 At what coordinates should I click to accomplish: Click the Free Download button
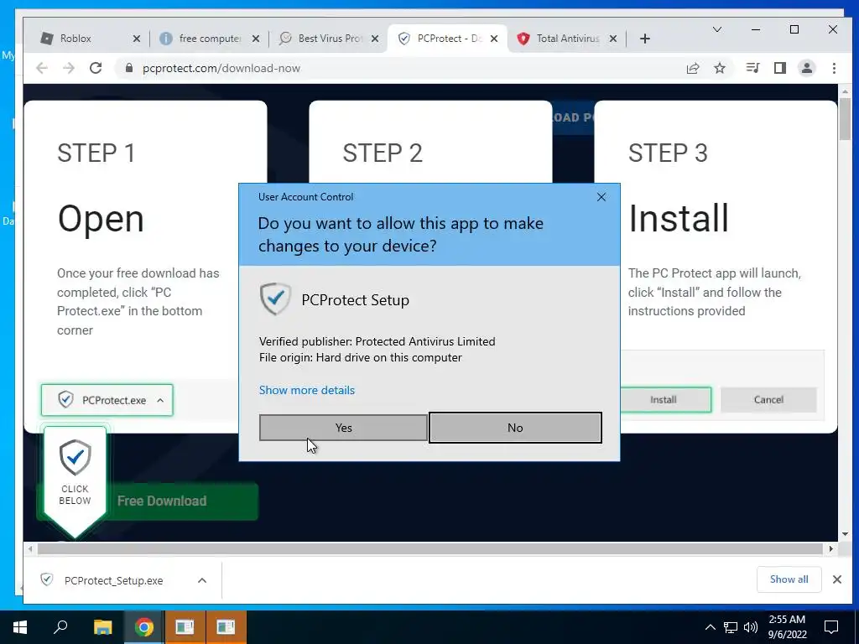click(x=162, y=501)
